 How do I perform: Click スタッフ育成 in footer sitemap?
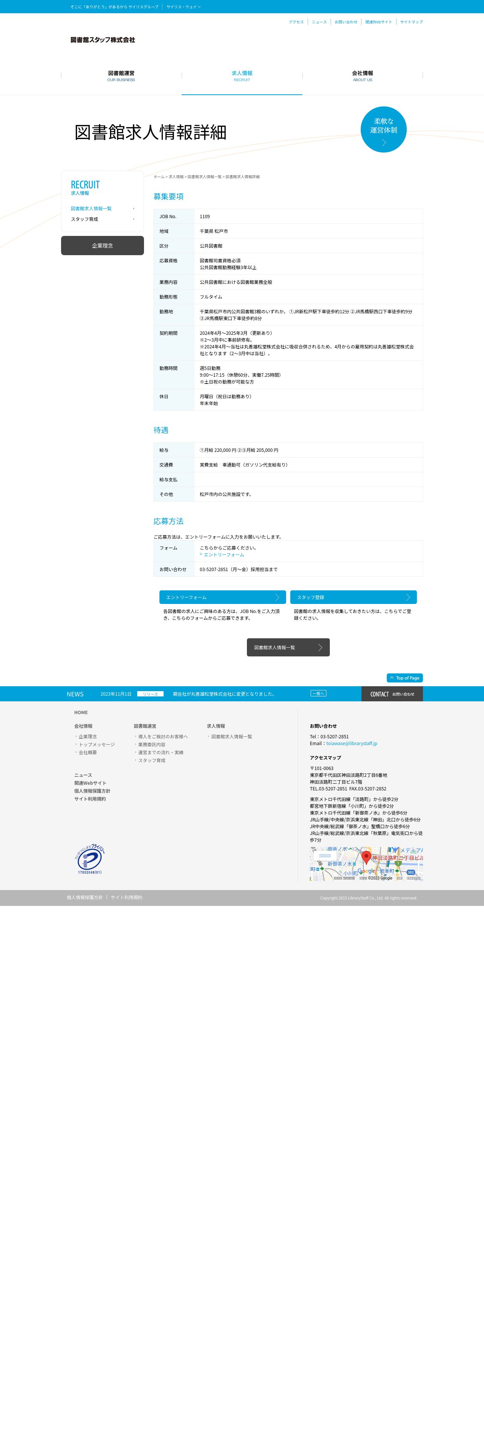[152, 760]
